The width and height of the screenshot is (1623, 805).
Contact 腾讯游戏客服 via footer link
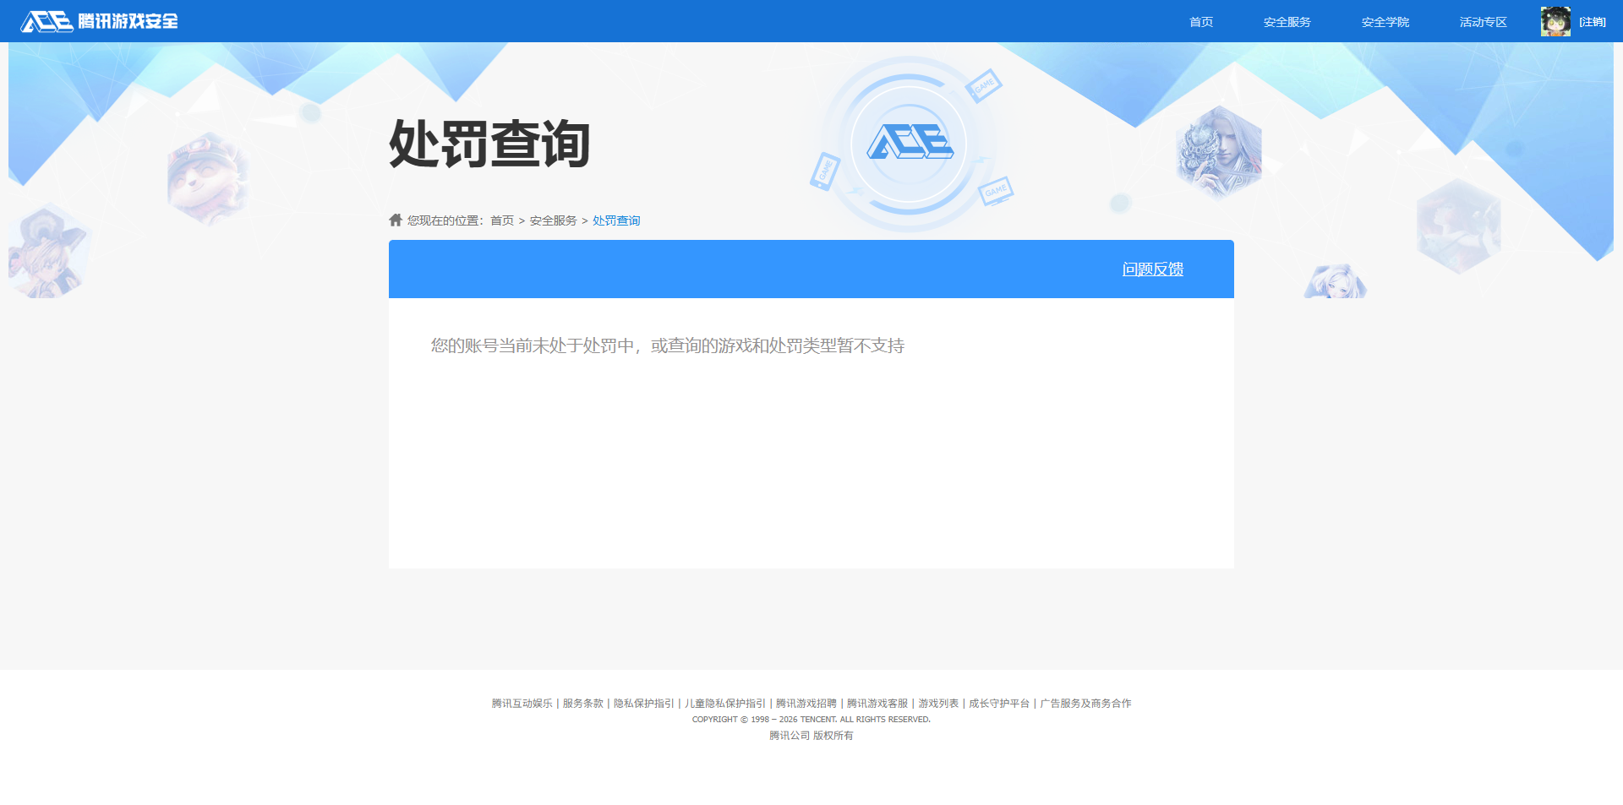click(877, 704)
